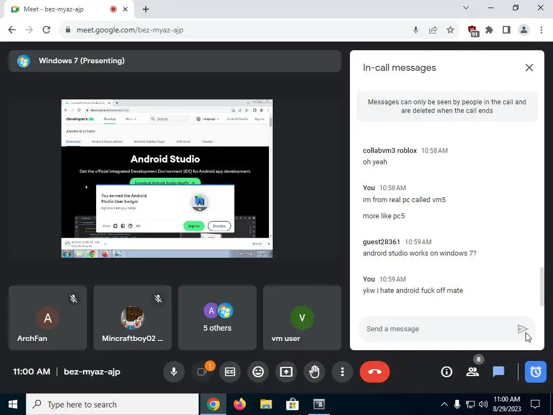Share this page icon in address bar
This screenshot has height=415, width=553.
point(433,30)
